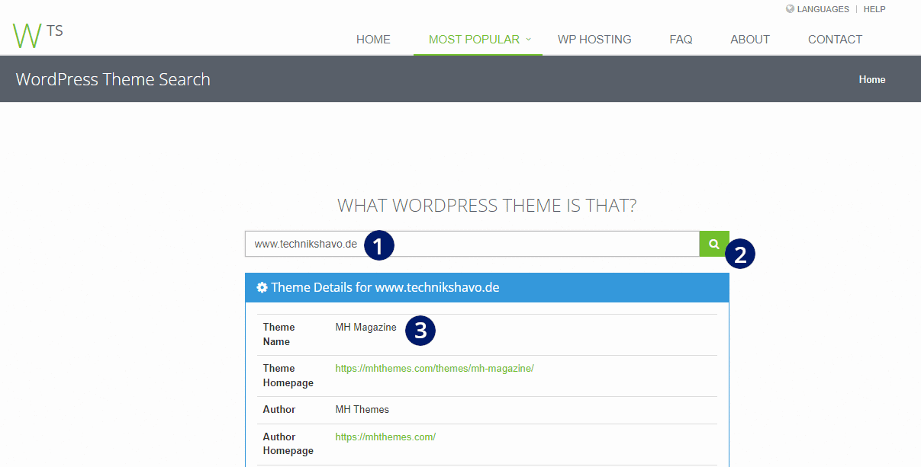Click the gear icon in Theme Details header
The image size is (921, 467).
pos(262,287)
